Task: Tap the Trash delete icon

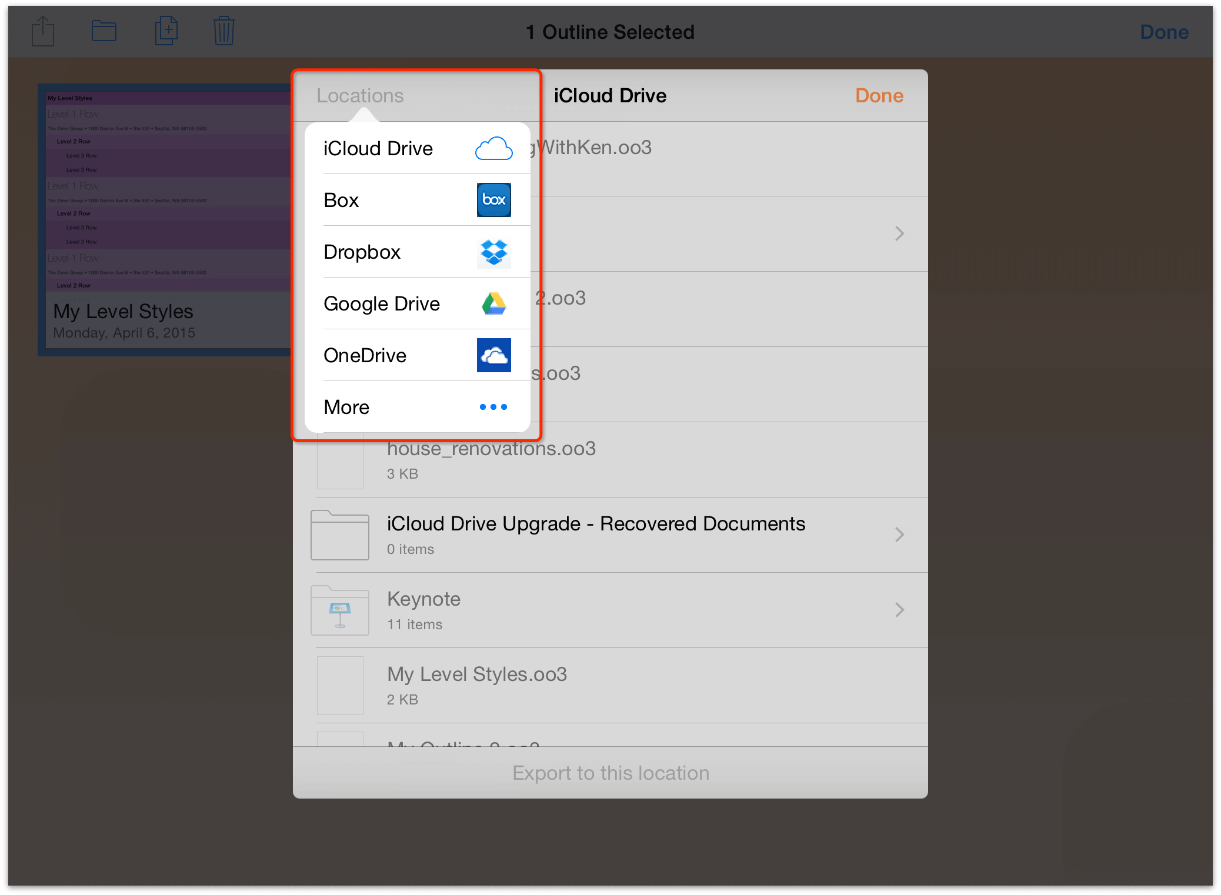Action: point(224,31)
